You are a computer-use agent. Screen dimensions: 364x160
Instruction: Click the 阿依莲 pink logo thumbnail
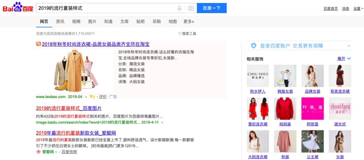point(312,108)
